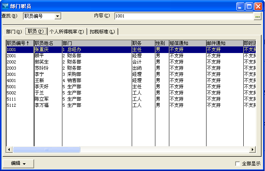Viewport: 265px width, 171px height.
Task: Click the horizontal scrollbar right arrow
Action: 253,149
